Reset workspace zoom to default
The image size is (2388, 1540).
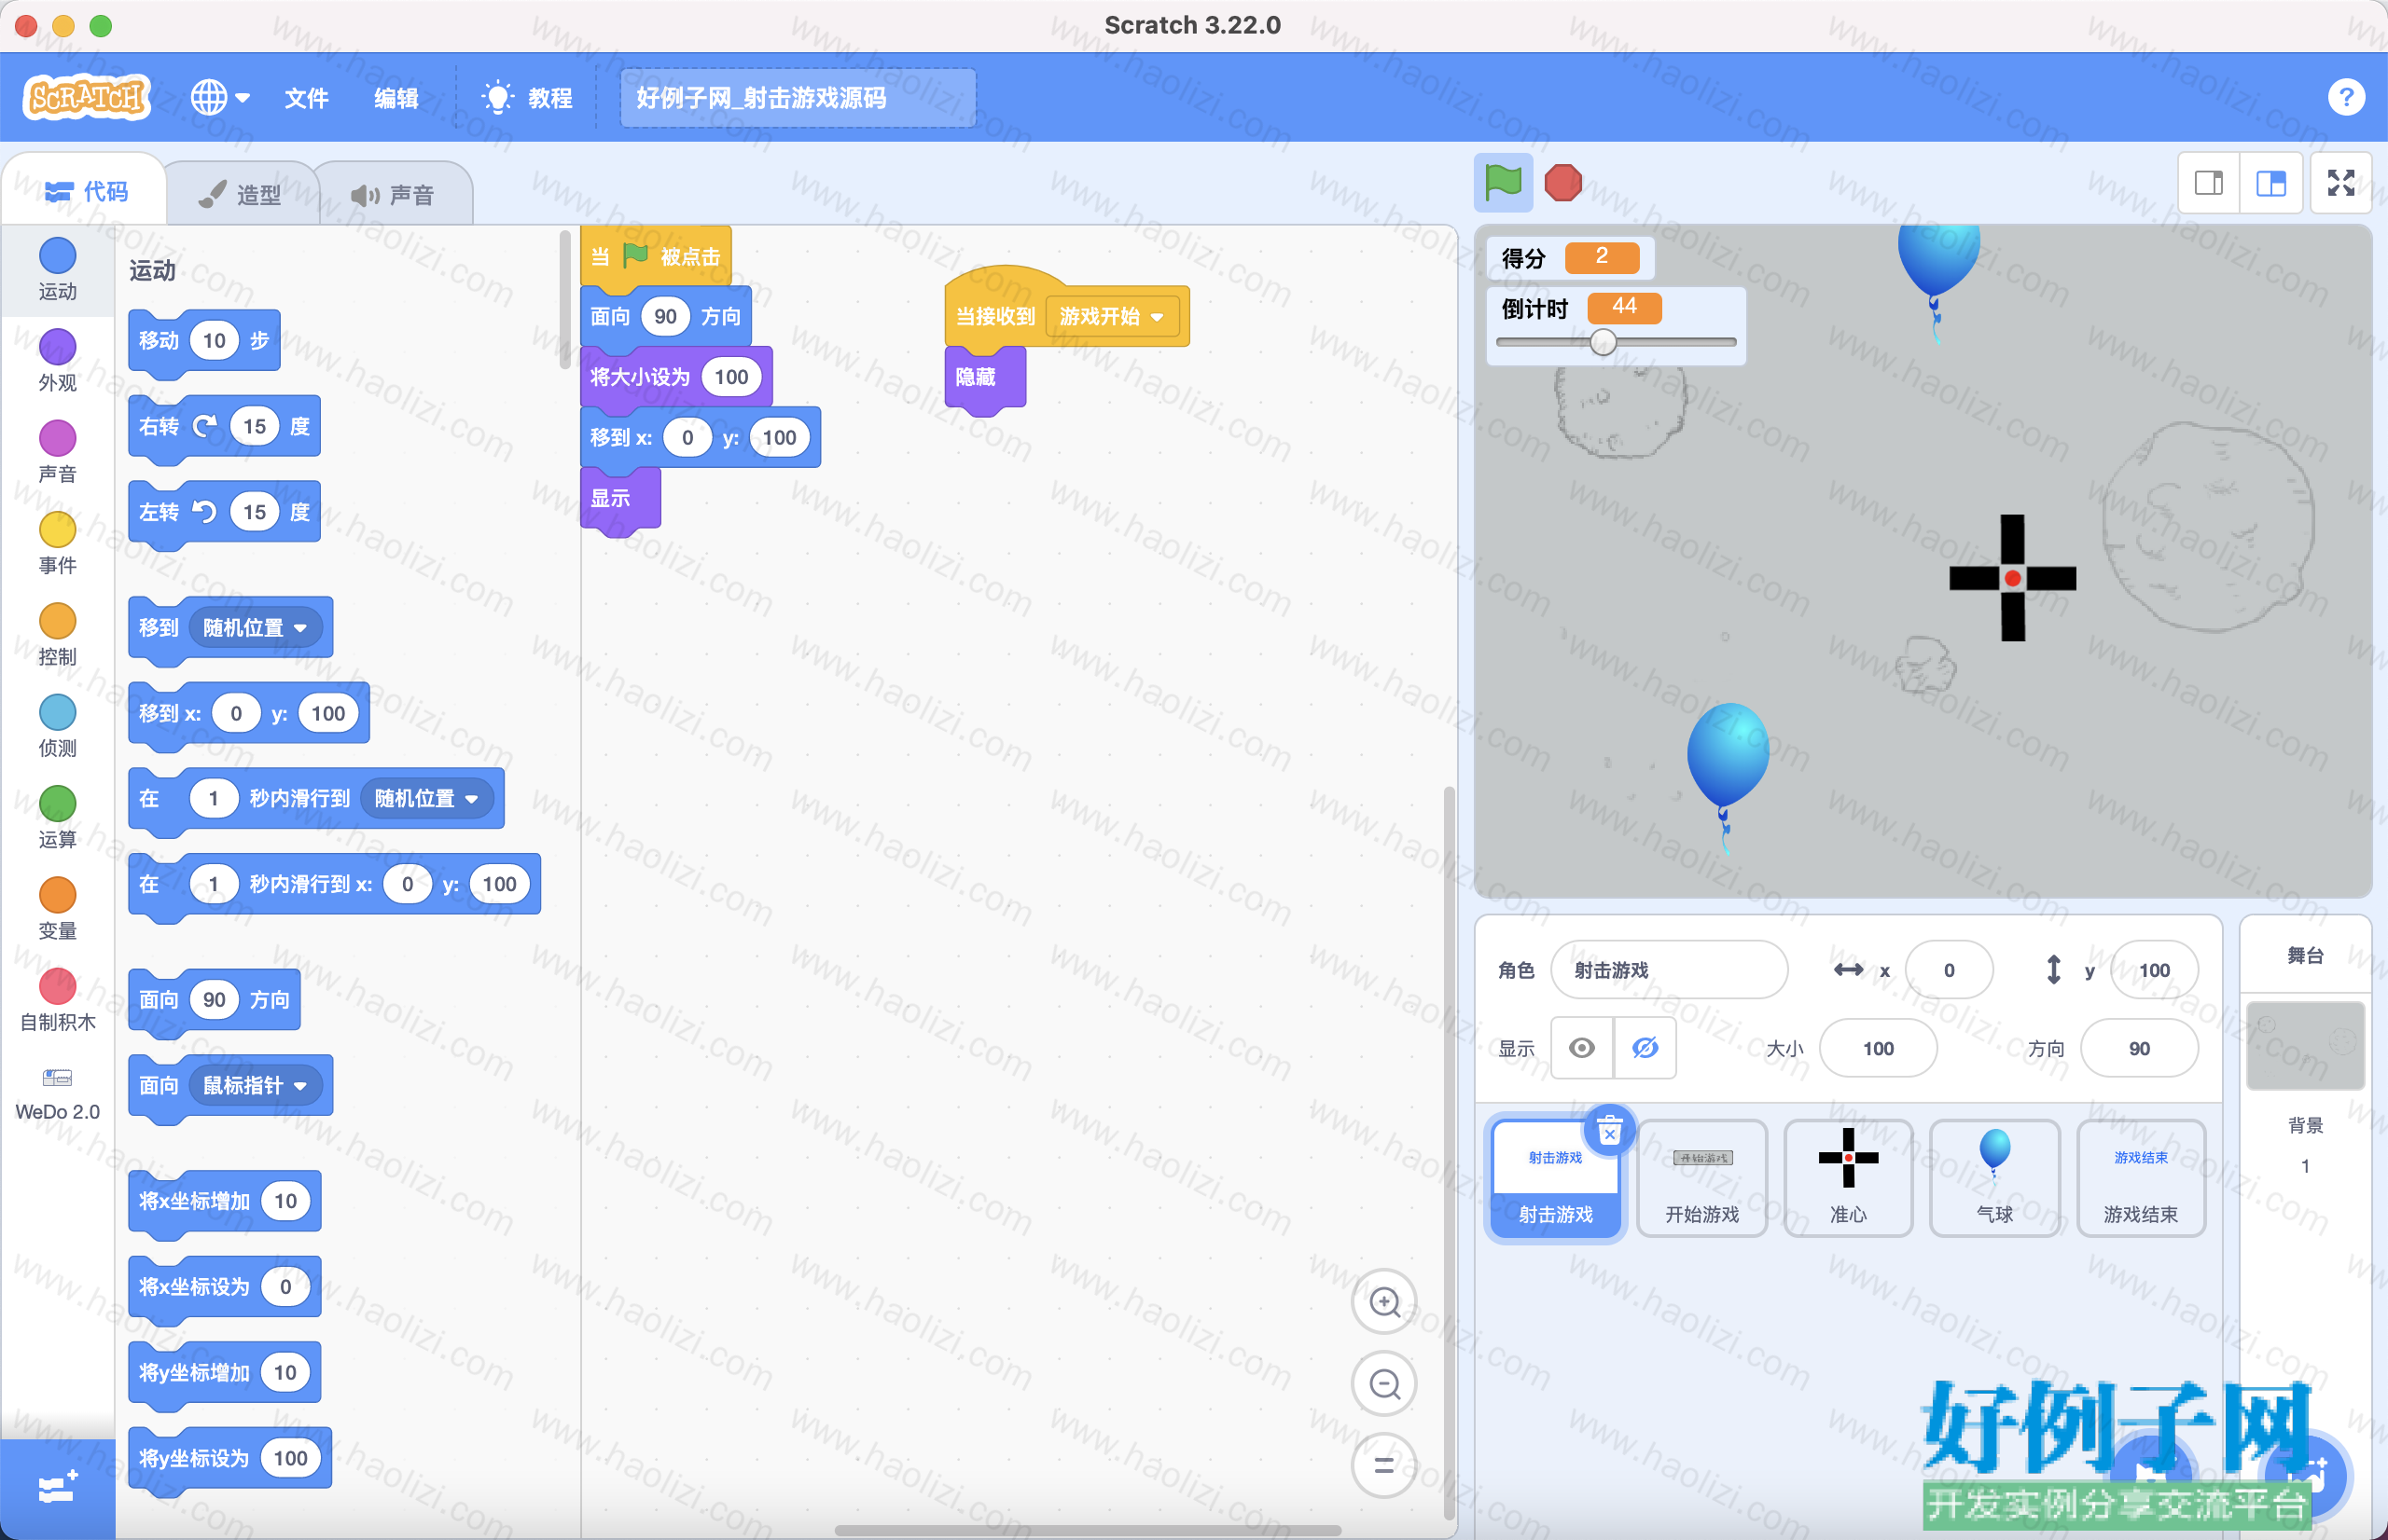click(x=1383, y=1465)
